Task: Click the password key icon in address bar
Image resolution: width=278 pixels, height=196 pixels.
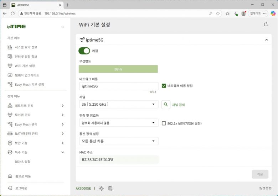Action: click(211, 14)
